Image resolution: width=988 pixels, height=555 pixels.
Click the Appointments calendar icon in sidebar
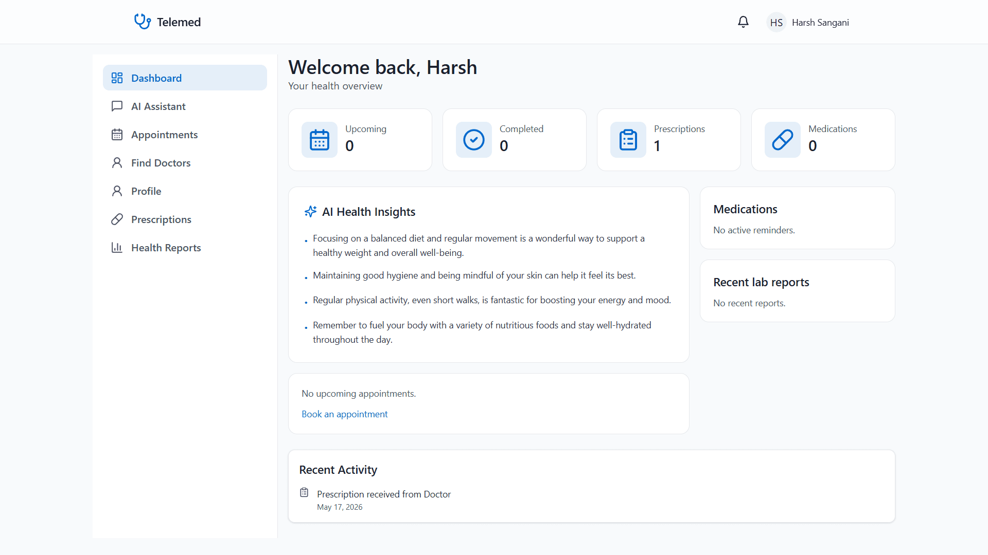(117, 134)
